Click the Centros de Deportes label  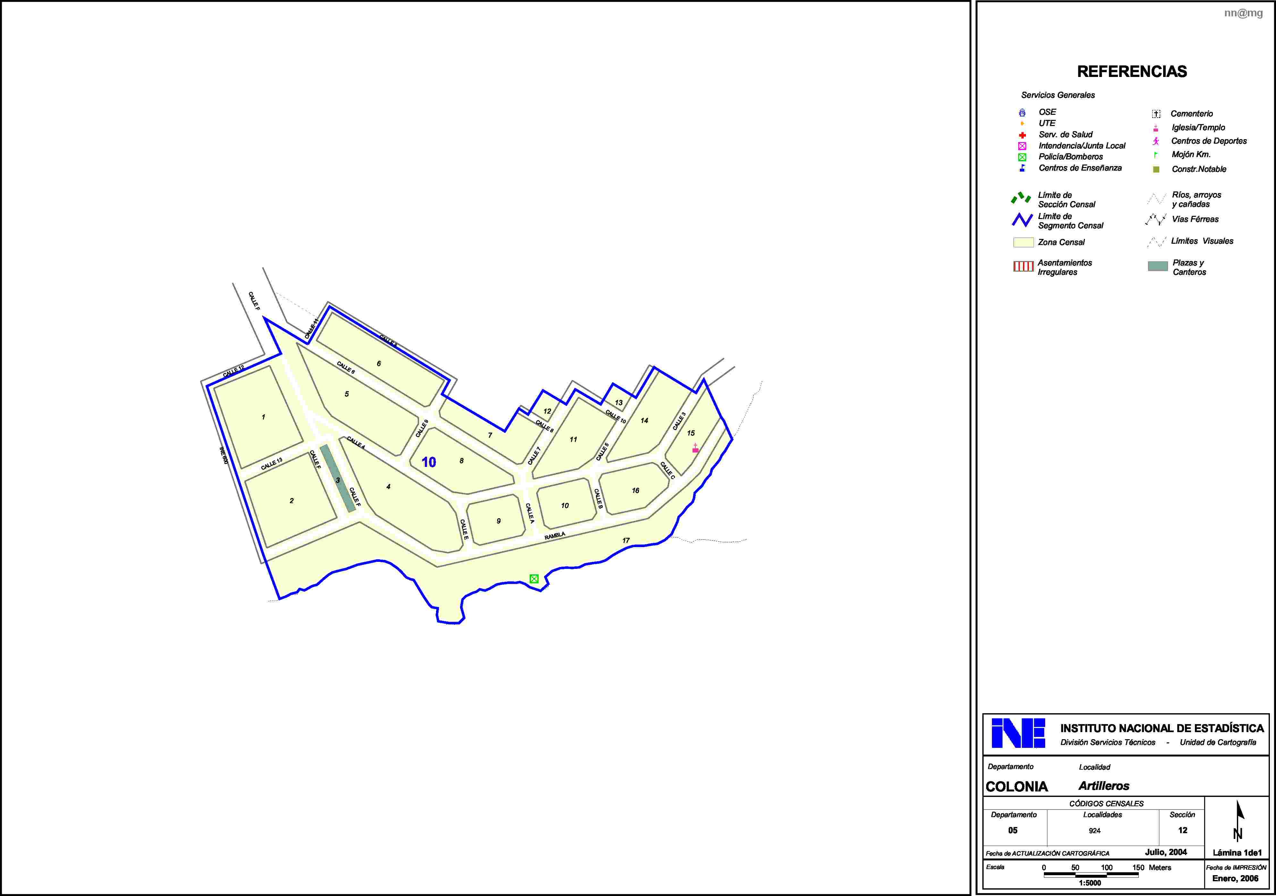1209,141
